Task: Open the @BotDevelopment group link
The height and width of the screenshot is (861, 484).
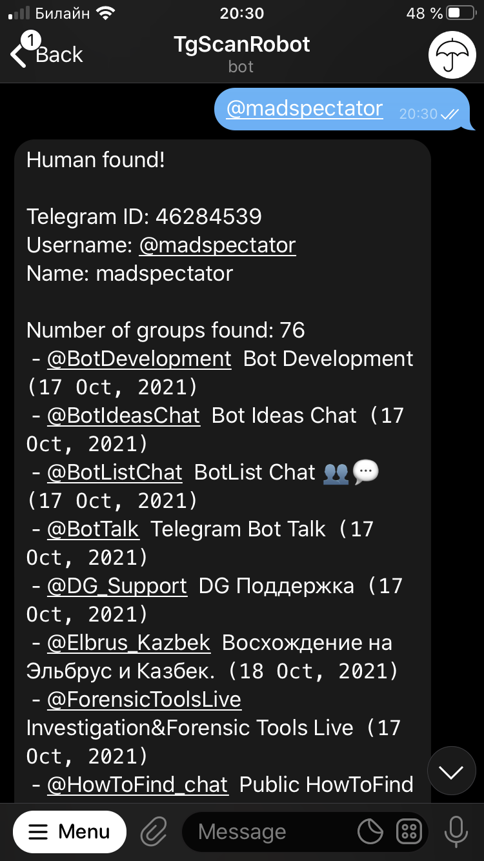Action: point(139,359)
